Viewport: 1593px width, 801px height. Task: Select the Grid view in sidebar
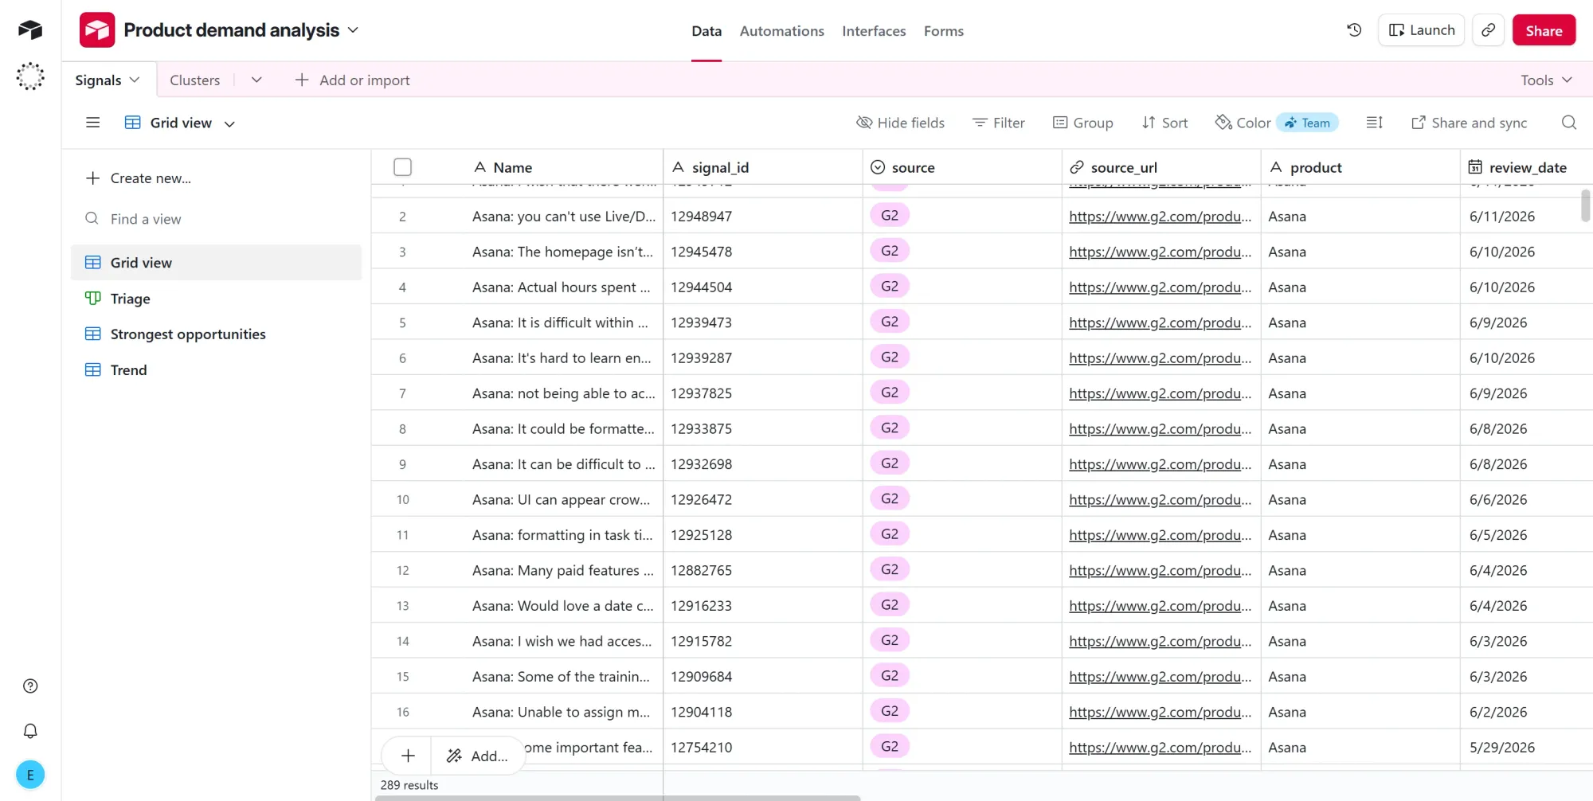(216, 263)
